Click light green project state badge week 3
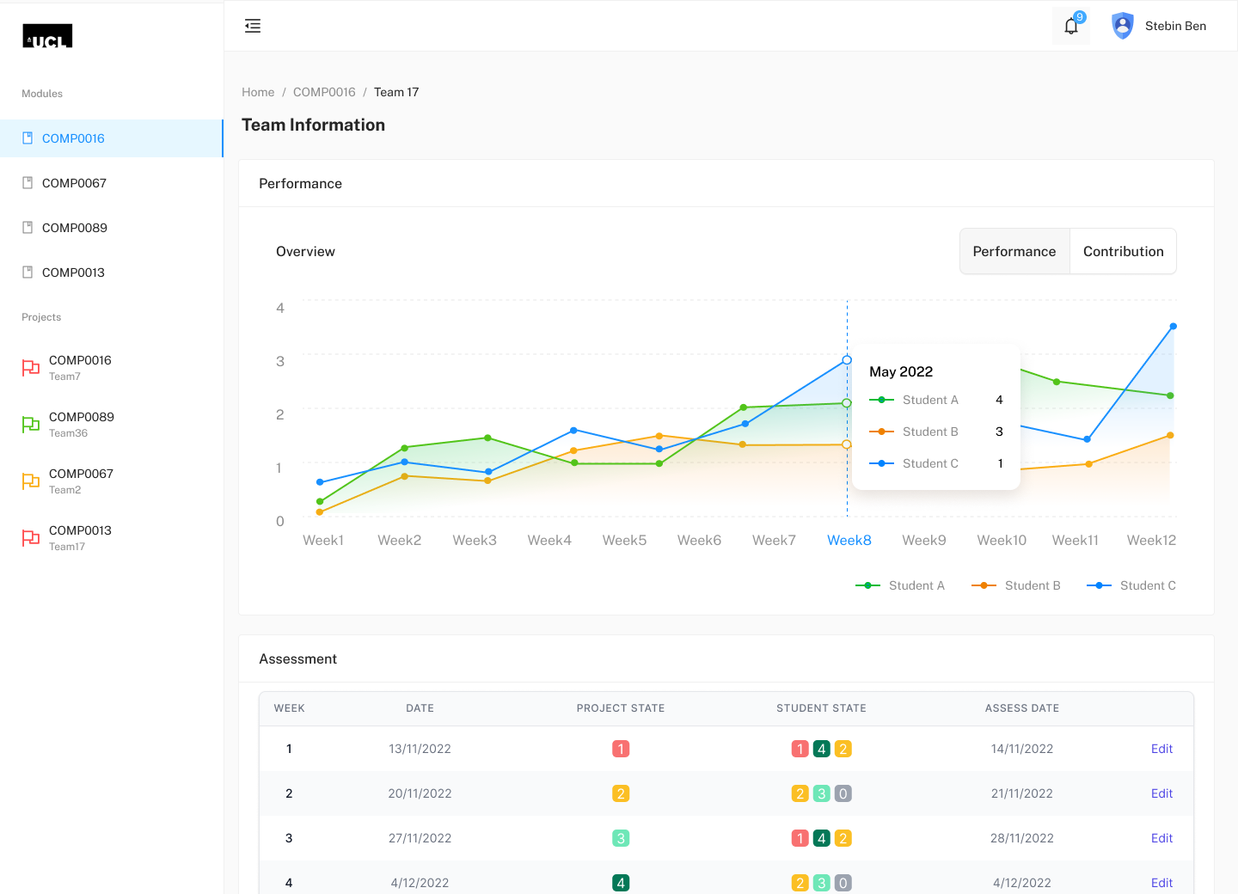Image resolution: width=1238 pixels, height=894 pixels. 621,838
